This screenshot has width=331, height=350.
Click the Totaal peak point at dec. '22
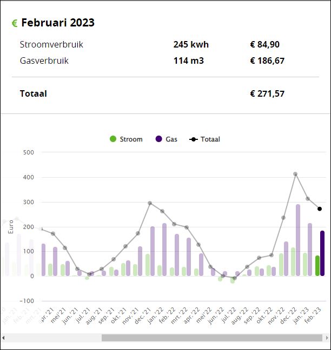(x=295, y=174)
